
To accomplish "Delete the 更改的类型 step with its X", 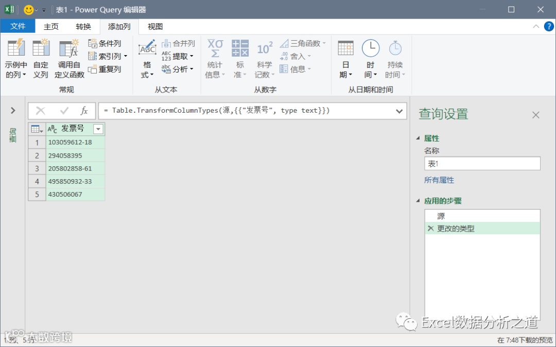I will (430, 229).
